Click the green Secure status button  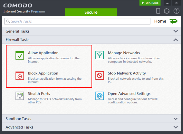(x=91, y=12)
